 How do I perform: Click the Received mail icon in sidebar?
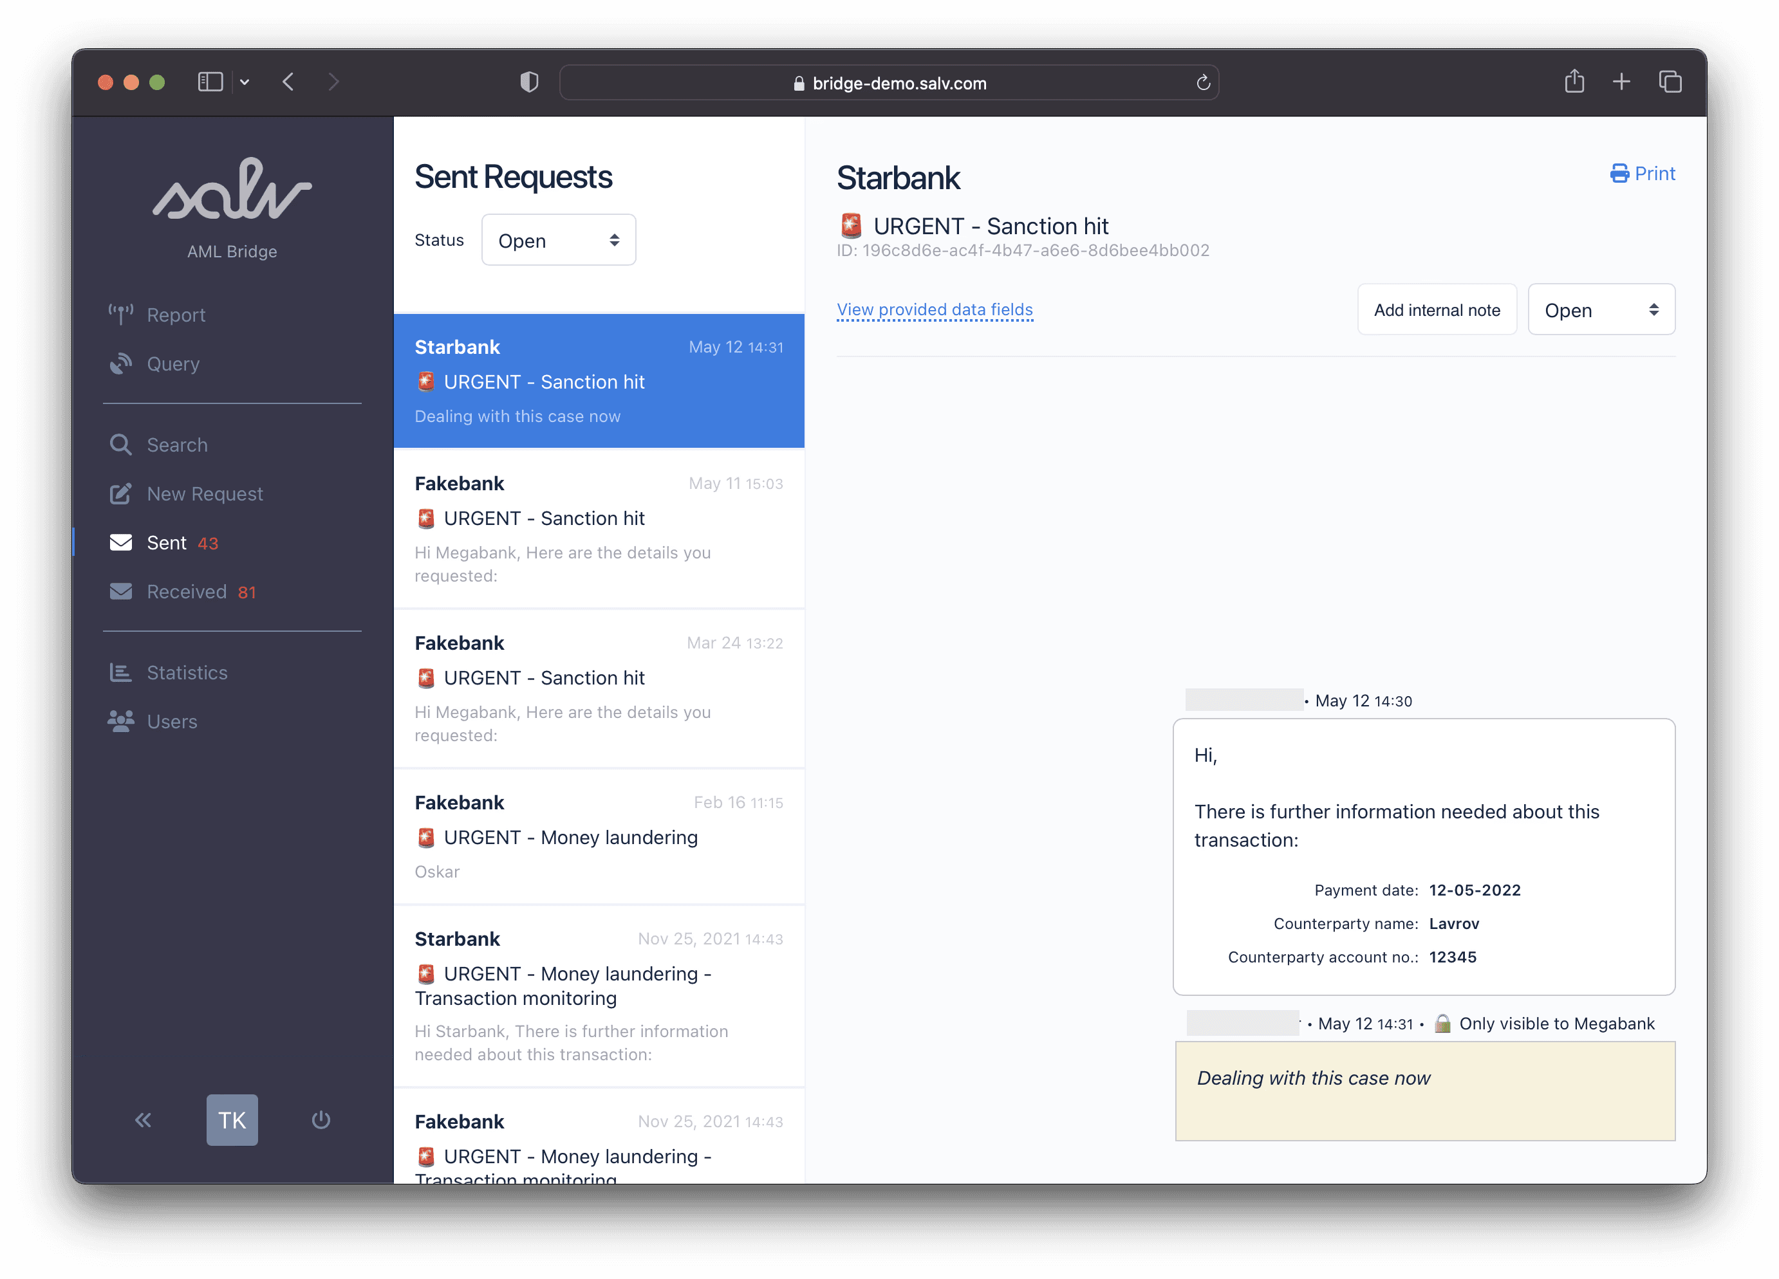click(122, 591)
